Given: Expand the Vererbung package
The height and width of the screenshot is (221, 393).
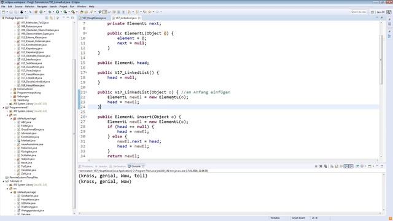Looking at the screenshot, I should click(11, 100).
